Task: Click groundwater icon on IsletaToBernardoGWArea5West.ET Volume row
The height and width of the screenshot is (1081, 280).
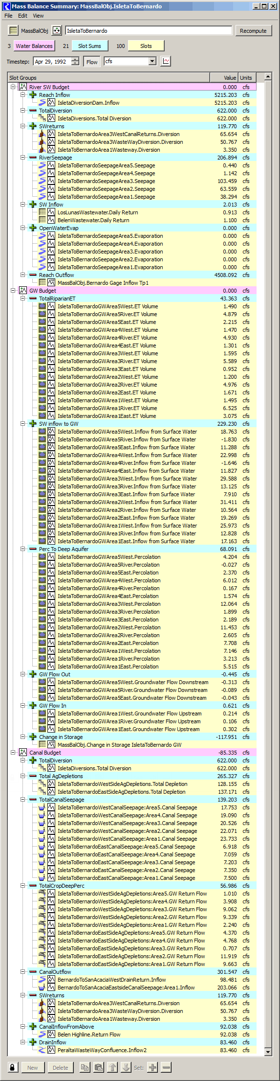Action: (x=43, y=306)
